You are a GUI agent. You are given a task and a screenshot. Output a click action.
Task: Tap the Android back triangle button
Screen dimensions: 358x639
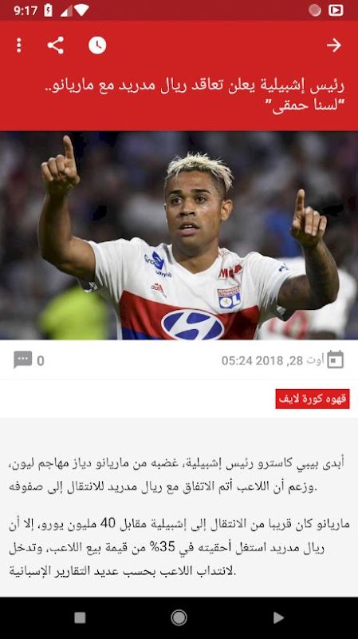[x=278, y=617]
